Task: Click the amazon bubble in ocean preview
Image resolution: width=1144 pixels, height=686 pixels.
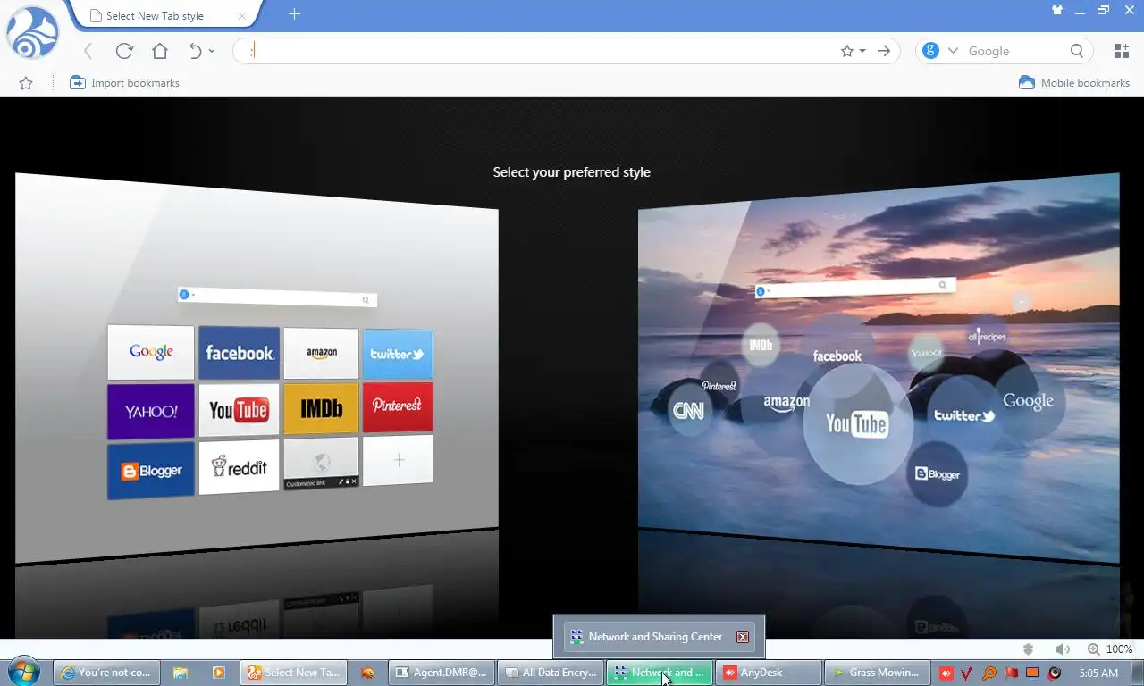Action: point(786,403)
